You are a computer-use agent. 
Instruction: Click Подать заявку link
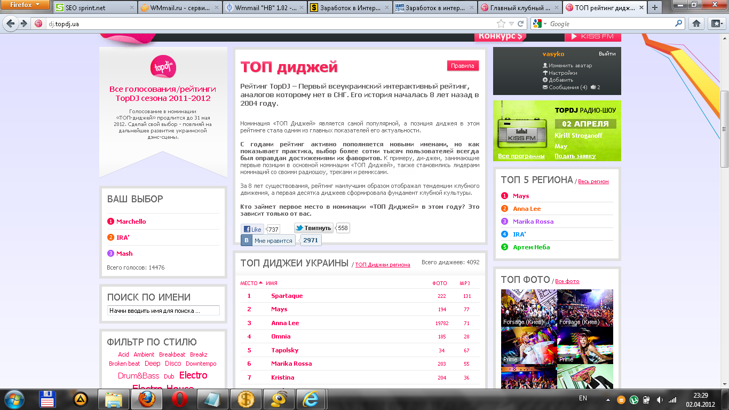point(575,156)
